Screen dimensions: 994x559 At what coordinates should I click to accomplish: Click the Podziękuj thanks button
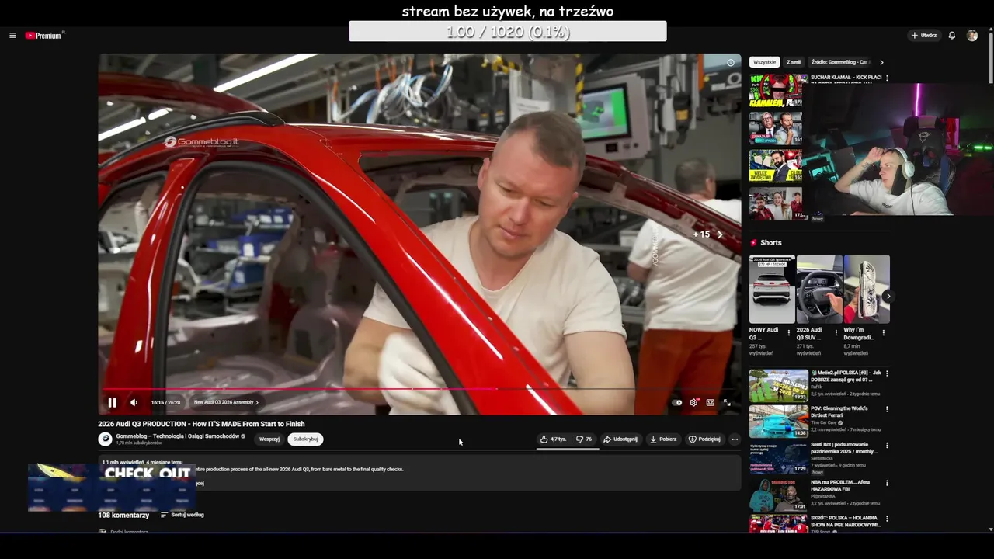704,439
